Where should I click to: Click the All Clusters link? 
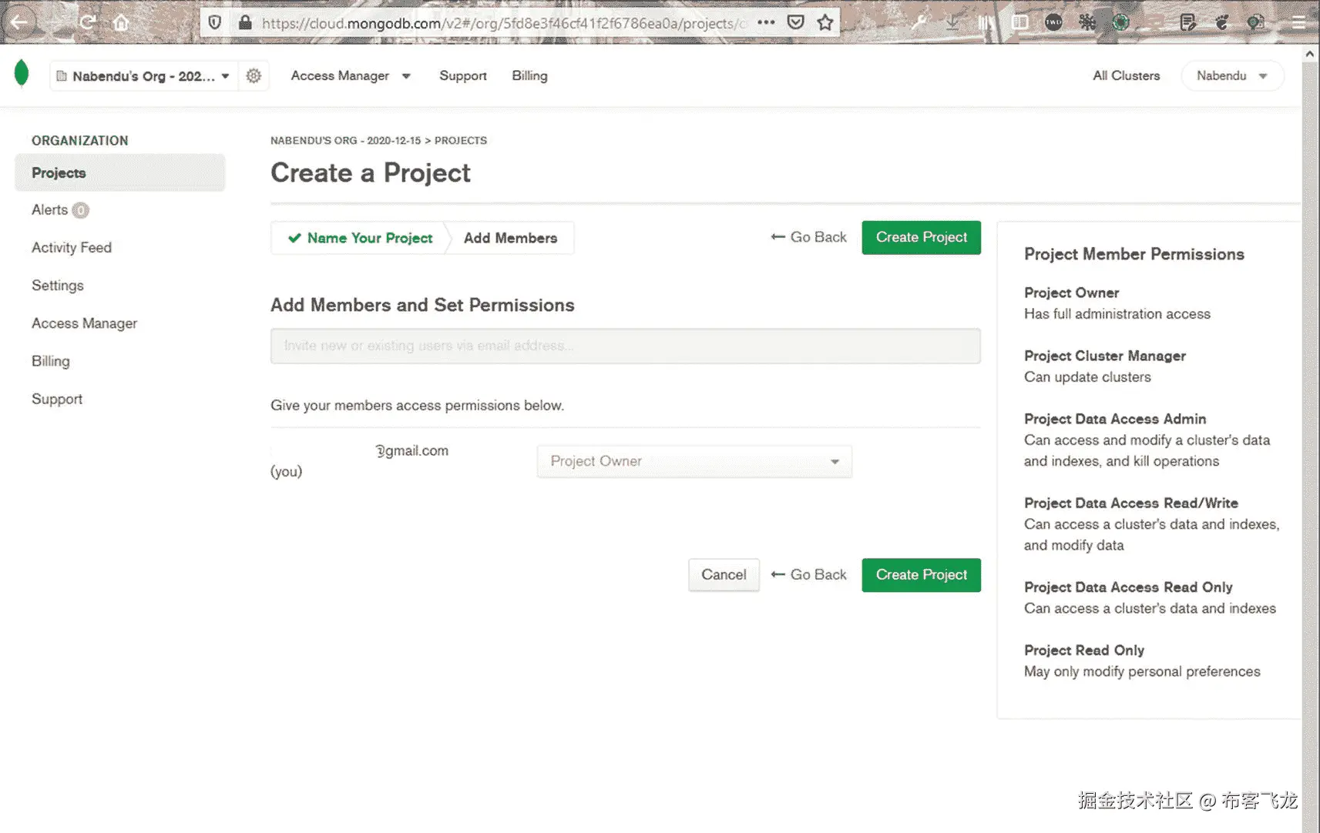(x=1126, y=75)
